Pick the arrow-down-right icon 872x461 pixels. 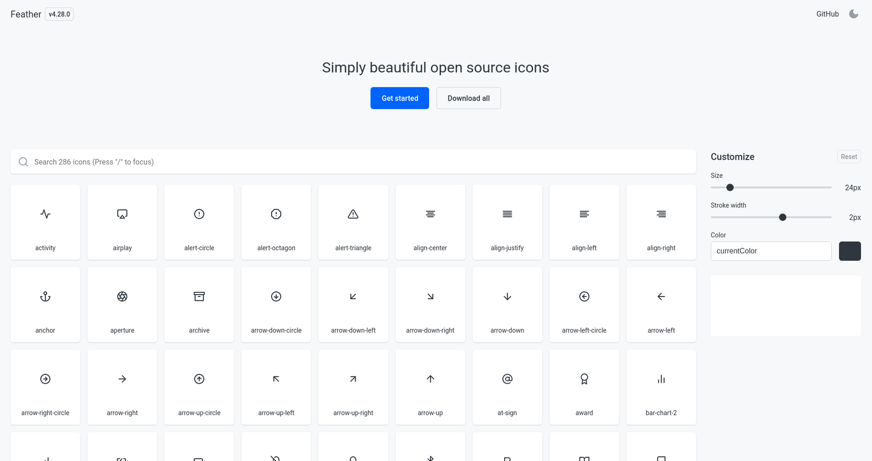[430, 305]
